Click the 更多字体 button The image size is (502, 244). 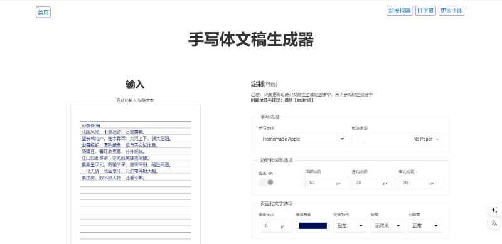[x=451, y=11]
